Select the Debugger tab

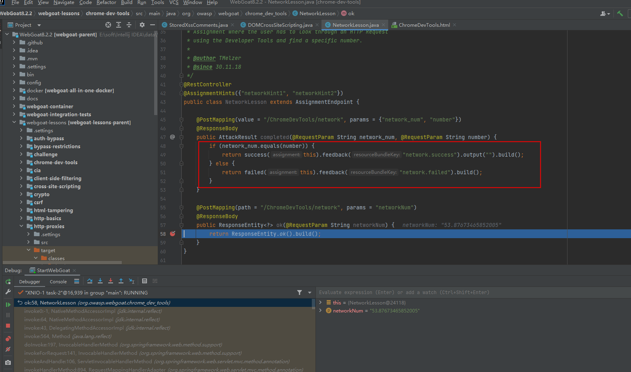click(x=30, y=282)
